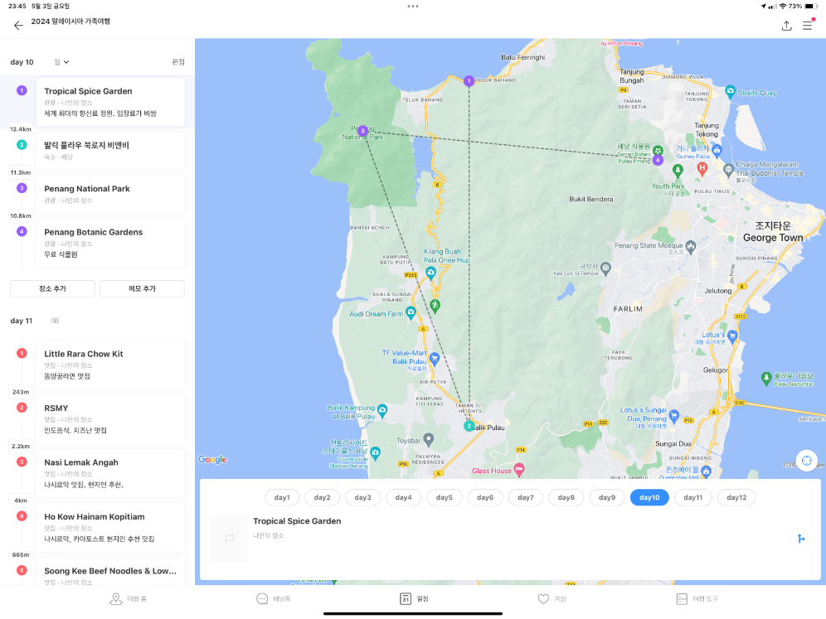Open Tropical Spice Garden itinerary card
826x619 pixels.
110,102
